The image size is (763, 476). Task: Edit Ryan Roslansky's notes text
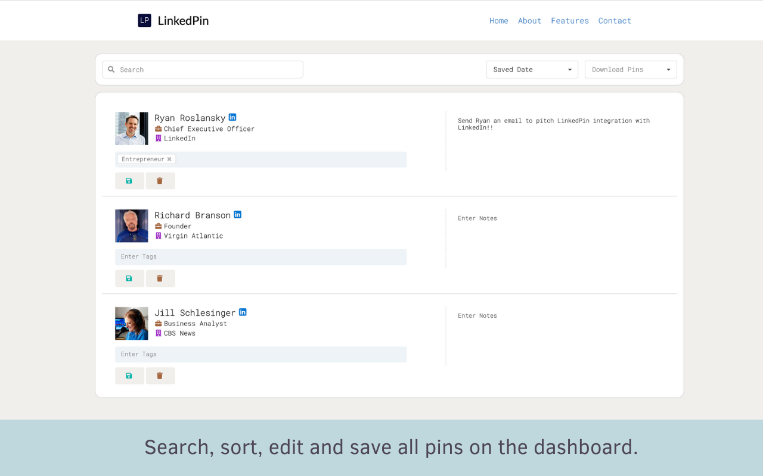coord(554,124)
